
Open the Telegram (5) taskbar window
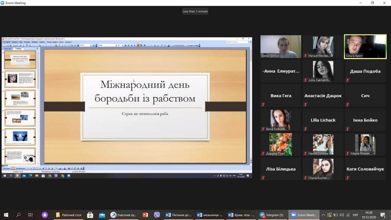[272, 215]
